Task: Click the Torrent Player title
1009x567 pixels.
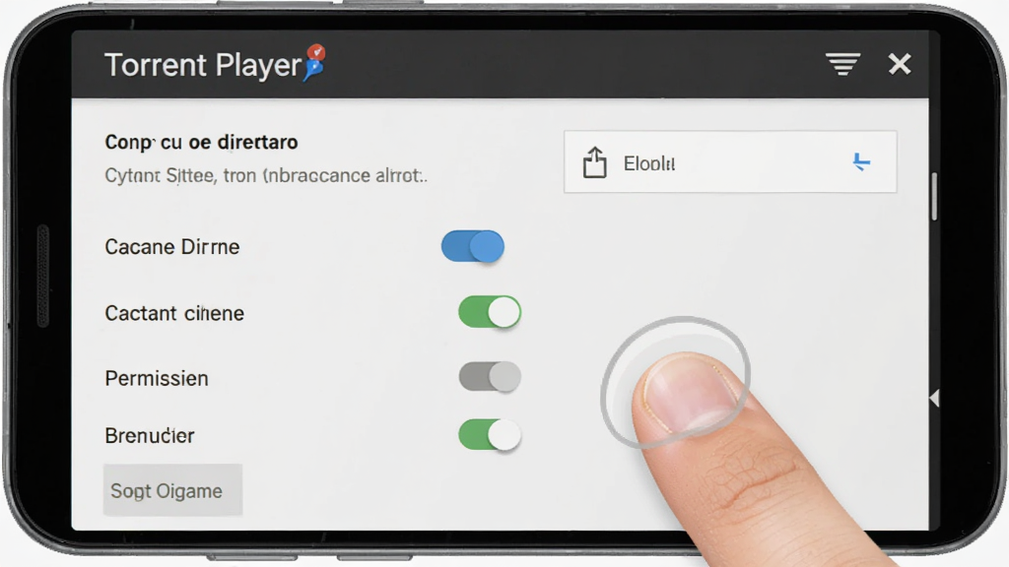Action: click(x=203, y=65)
